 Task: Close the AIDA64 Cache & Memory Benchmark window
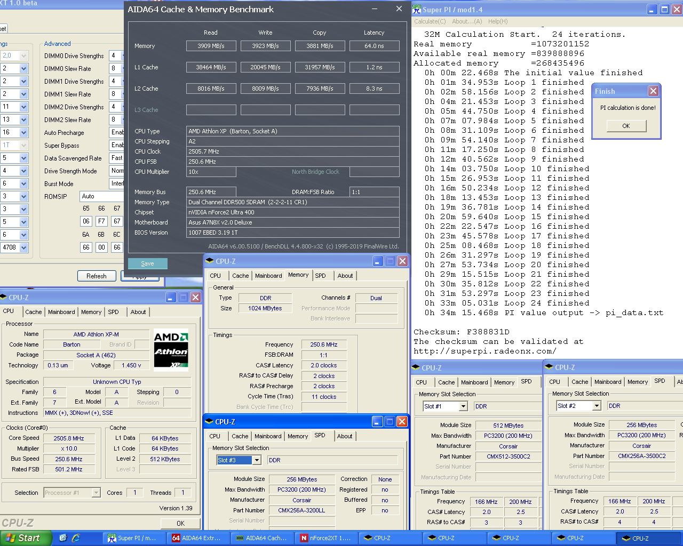click(399, 9)
